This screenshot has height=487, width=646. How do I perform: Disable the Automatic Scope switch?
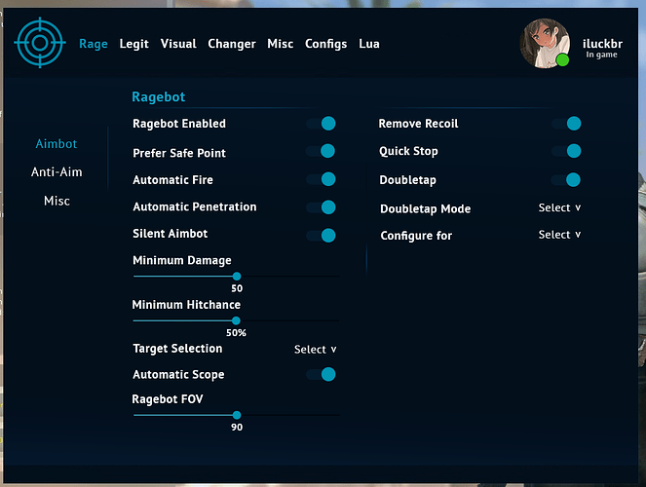[321, 375]
